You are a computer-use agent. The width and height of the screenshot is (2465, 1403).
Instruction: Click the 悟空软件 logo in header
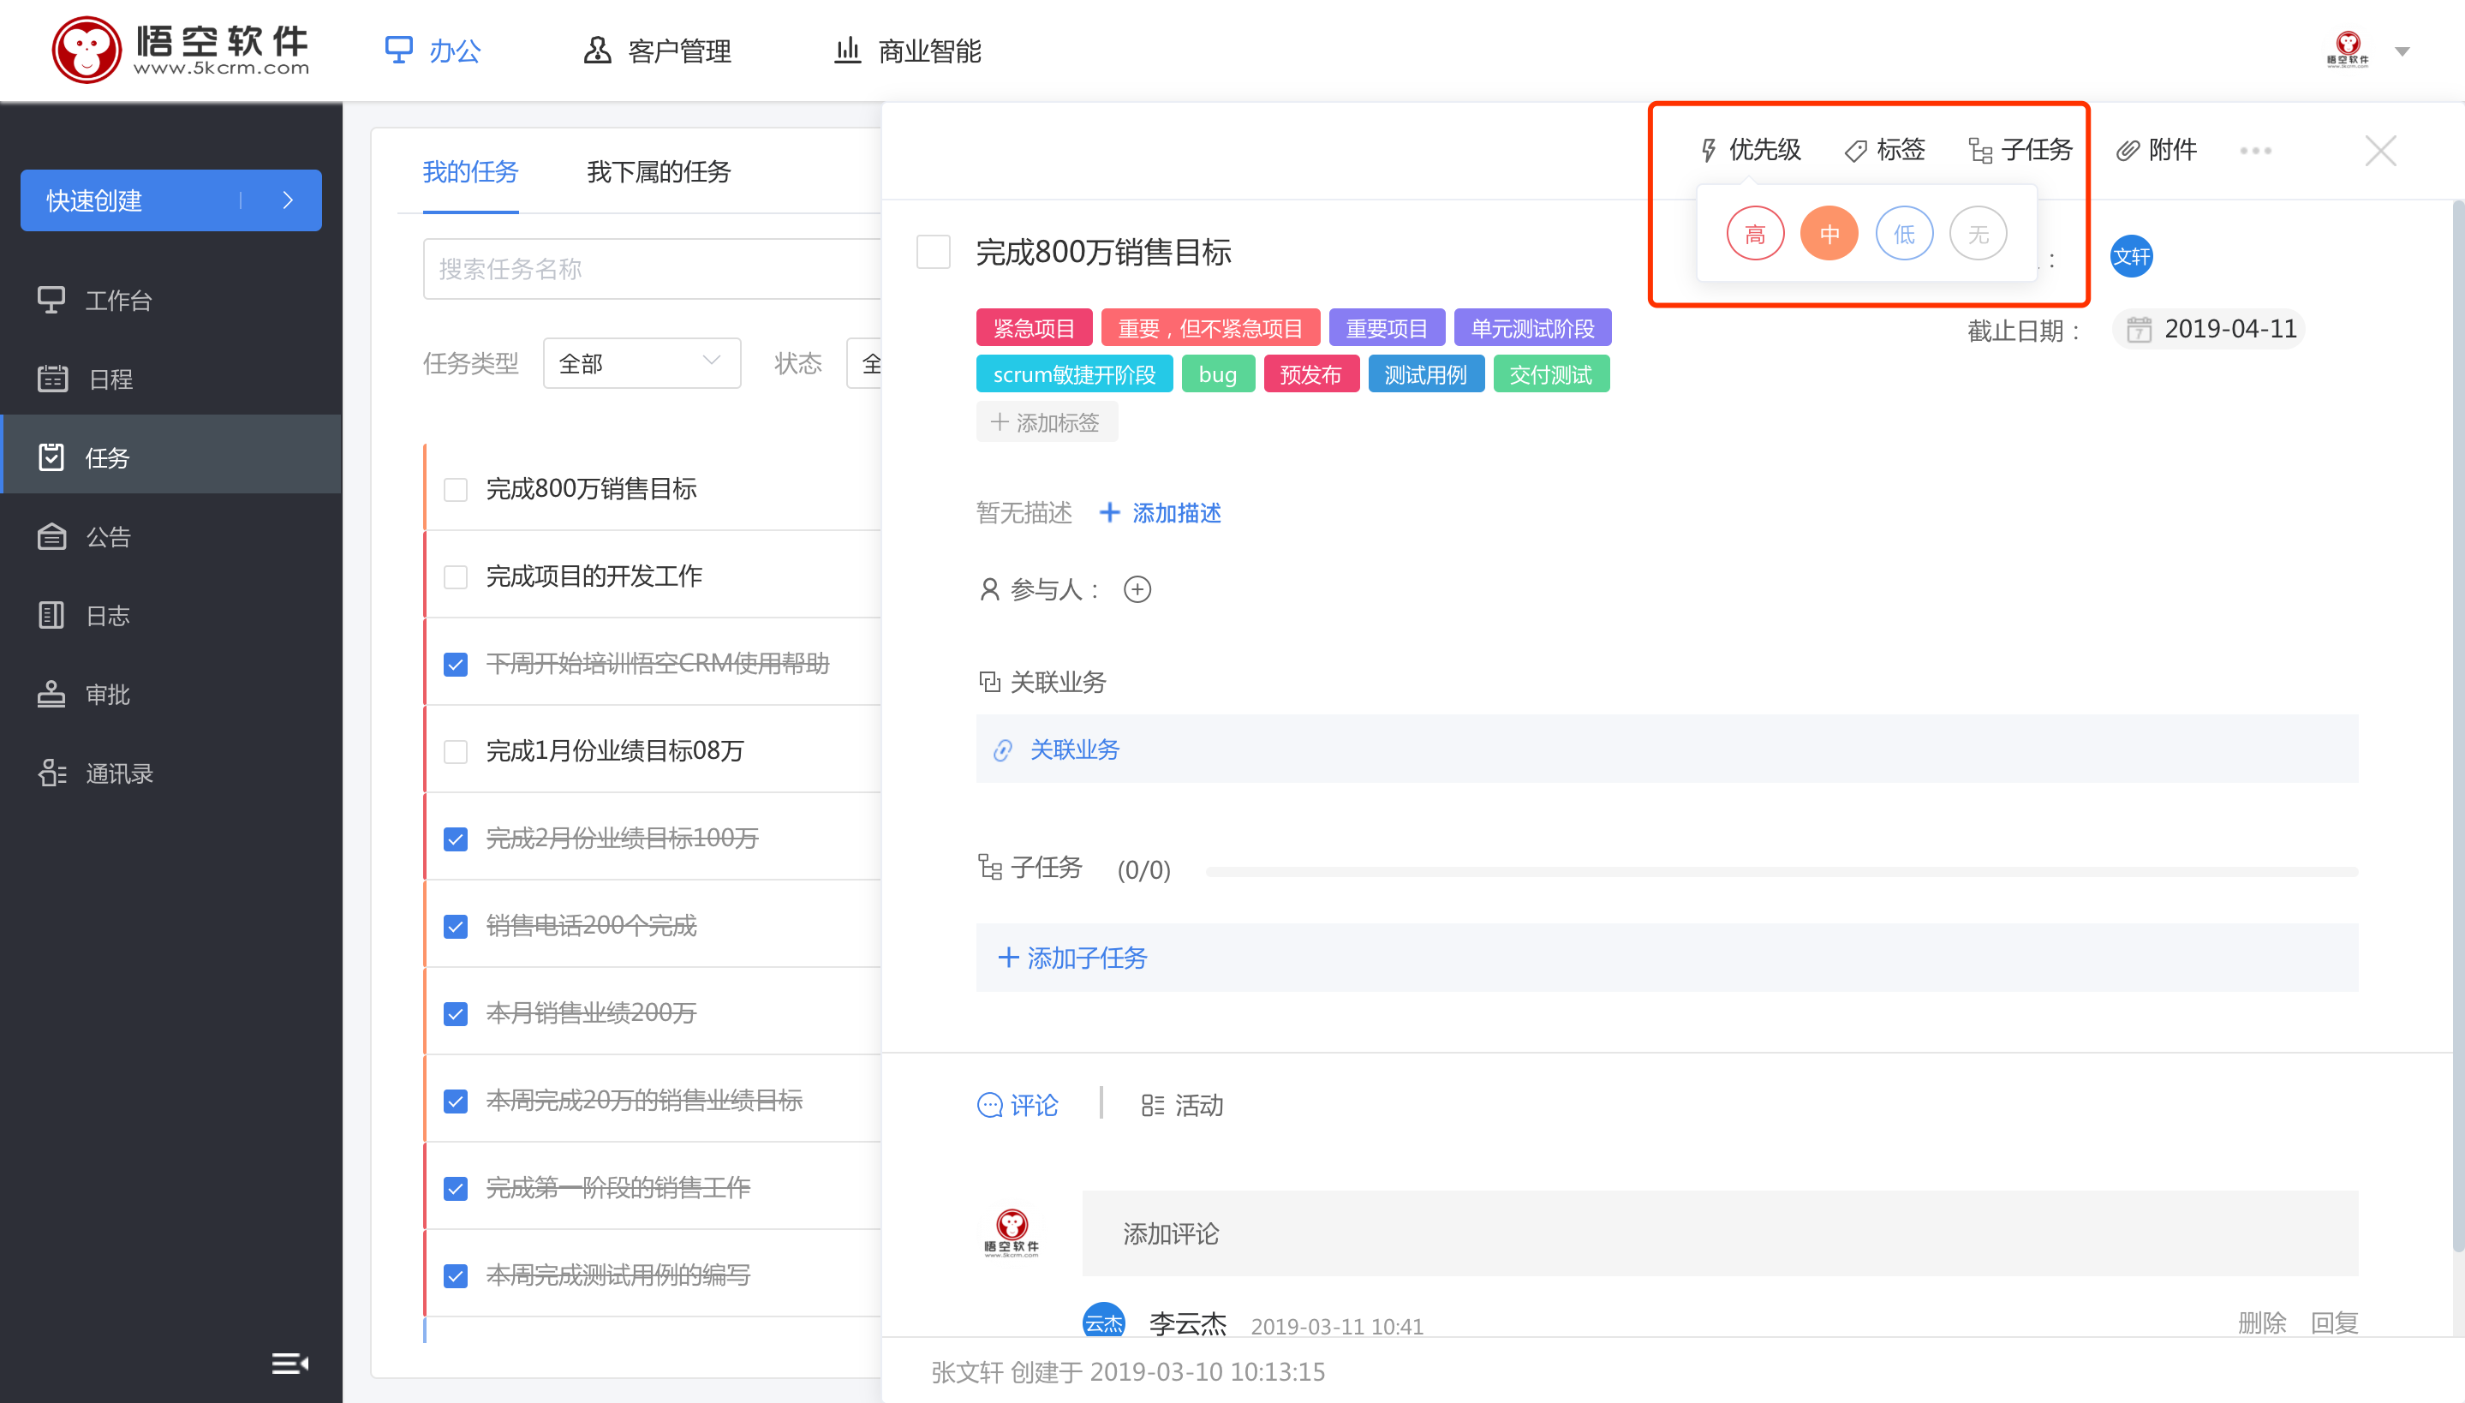[x=181, y=49]
